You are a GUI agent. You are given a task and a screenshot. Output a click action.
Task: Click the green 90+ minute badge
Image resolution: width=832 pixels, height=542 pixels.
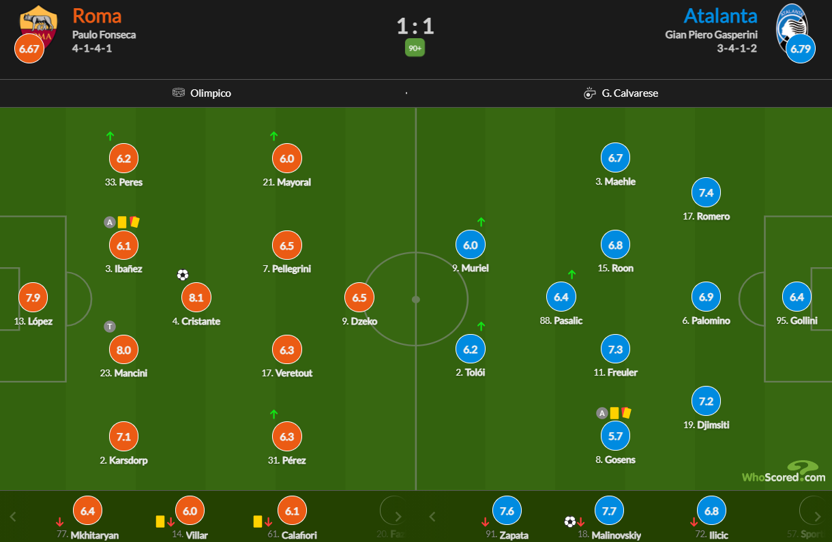tap(415, 48)
